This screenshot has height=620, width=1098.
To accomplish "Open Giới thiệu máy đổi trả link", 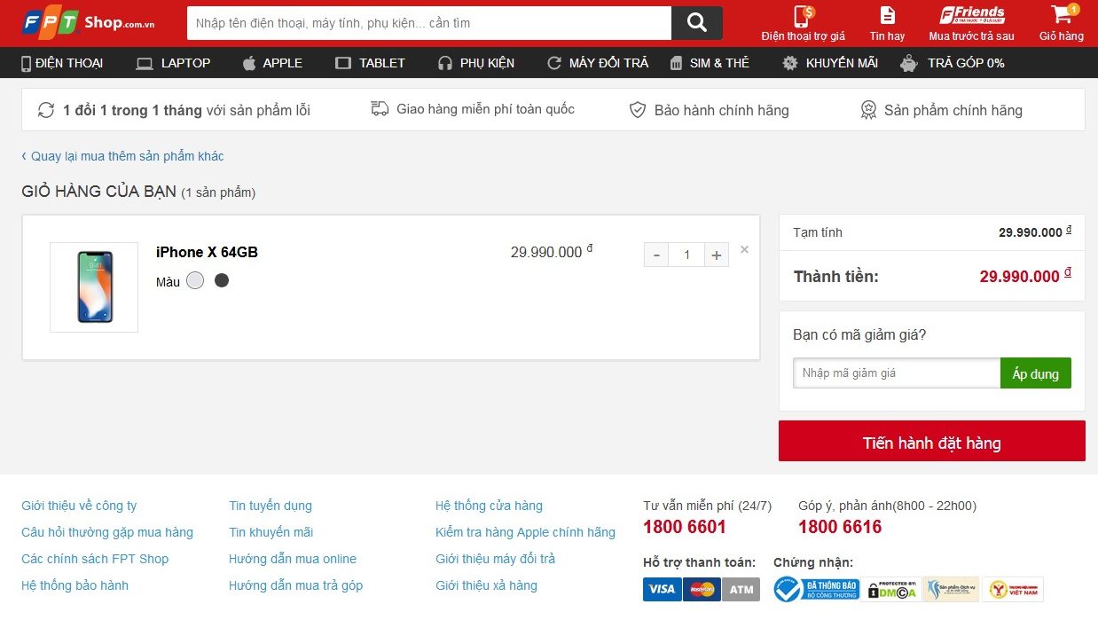I will pyautogui.click(x=495, y=559).
